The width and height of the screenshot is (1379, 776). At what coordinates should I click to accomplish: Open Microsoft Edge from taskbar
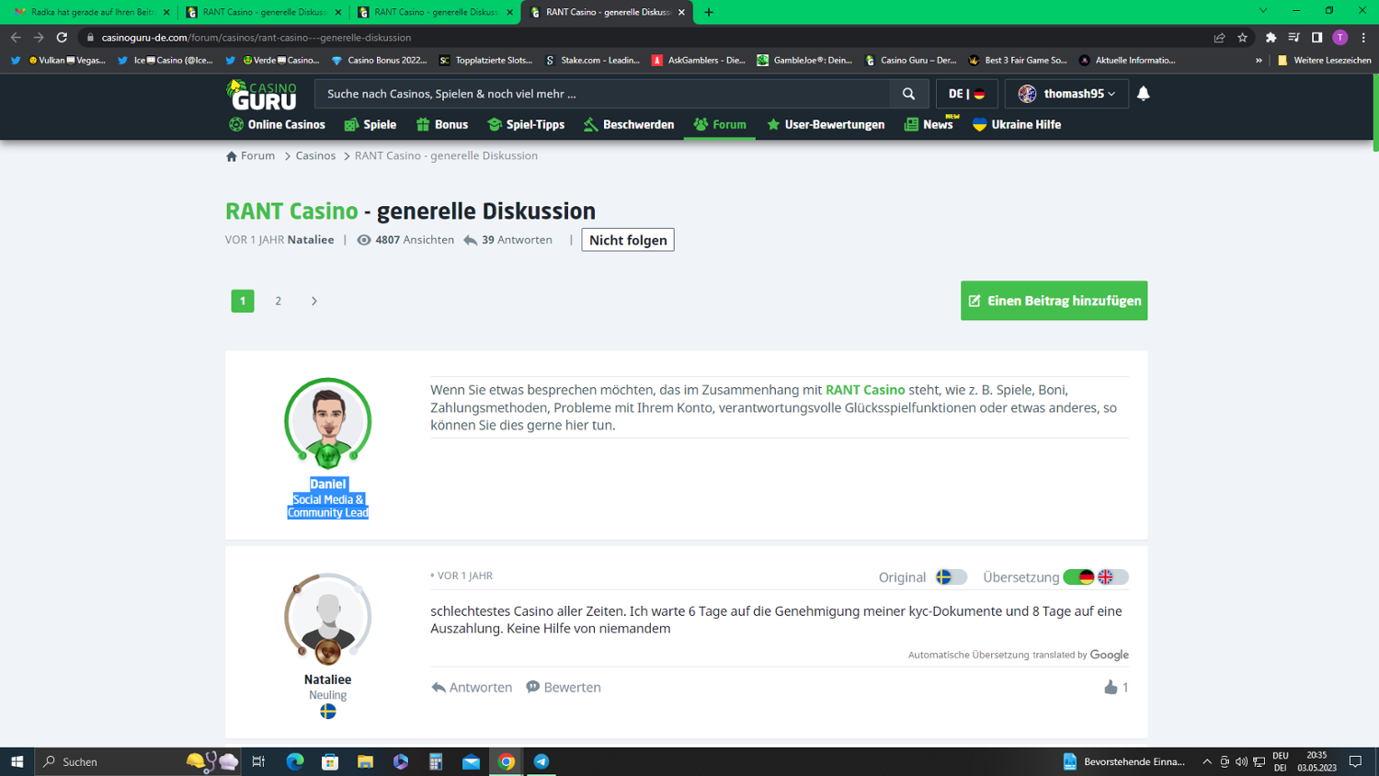295,761
